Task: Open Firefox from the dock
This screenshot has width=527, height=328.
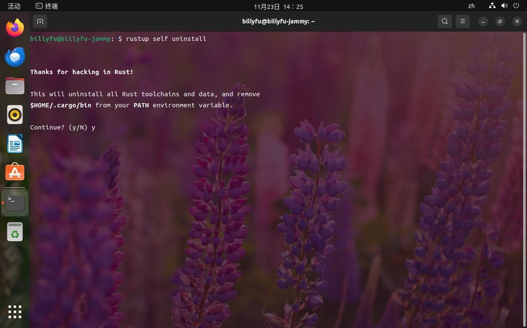Action: click(15, 28)
